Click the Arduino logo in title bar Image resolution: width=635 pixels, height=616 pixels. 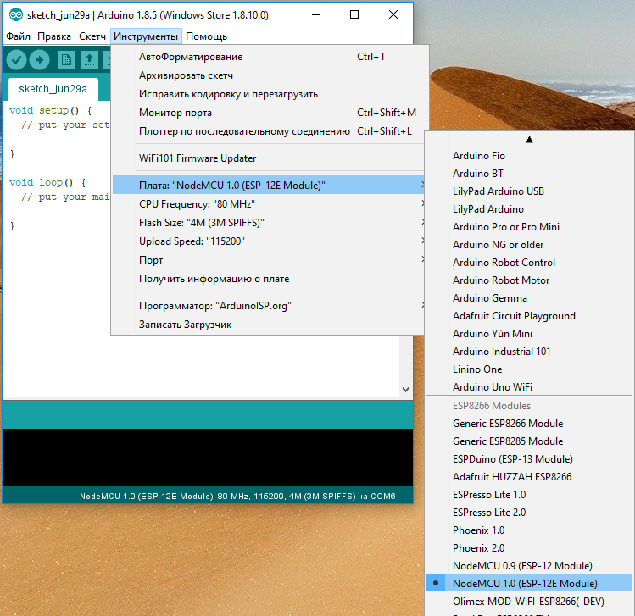(16, 15)
